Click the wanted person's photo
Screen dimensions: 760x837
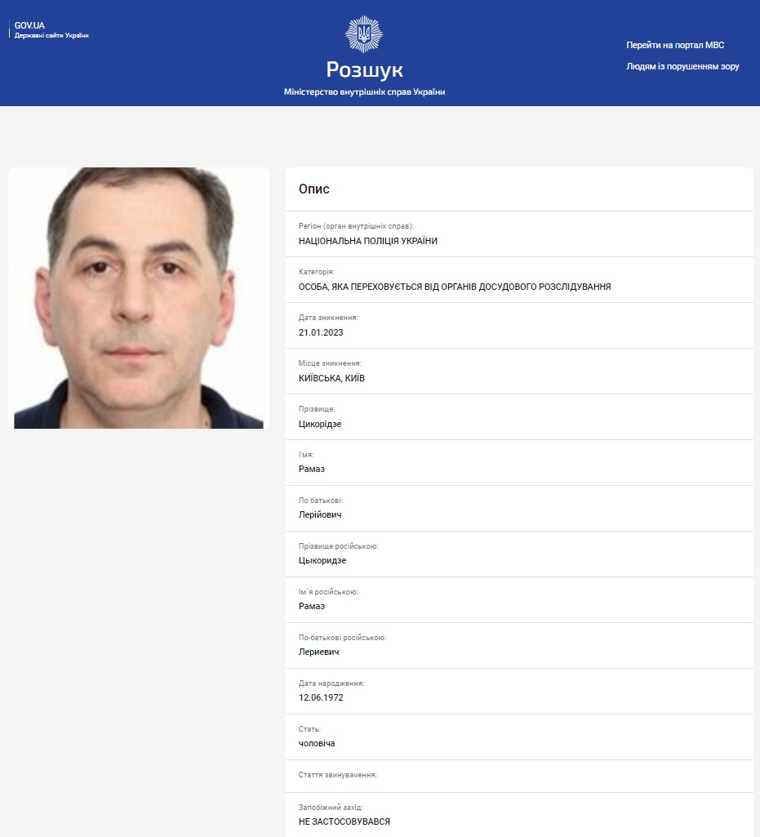(x=139, y=298)
